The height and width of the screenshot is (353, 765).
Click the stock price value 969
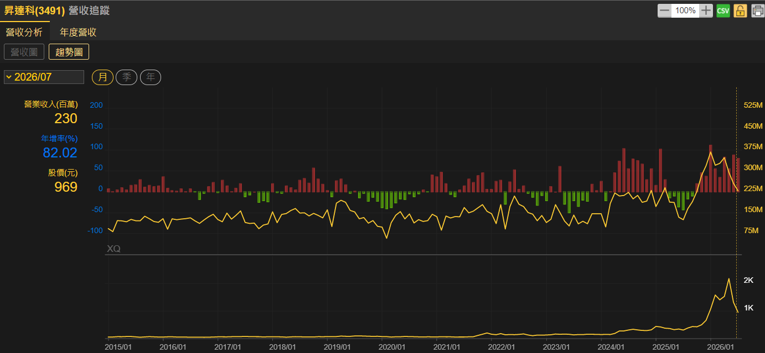[x=66, y=187]
